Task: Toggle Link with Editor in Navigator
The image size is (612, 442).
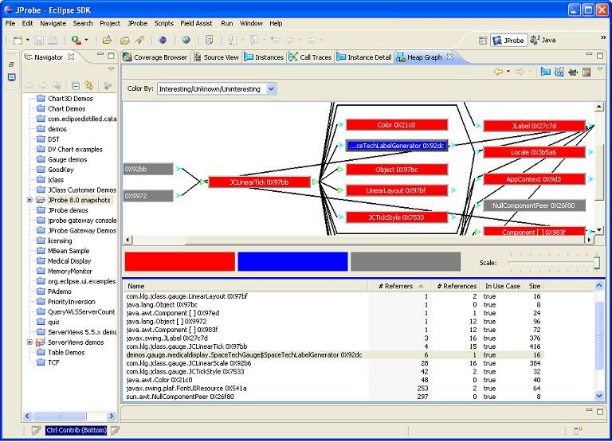Action: [89, 85]
